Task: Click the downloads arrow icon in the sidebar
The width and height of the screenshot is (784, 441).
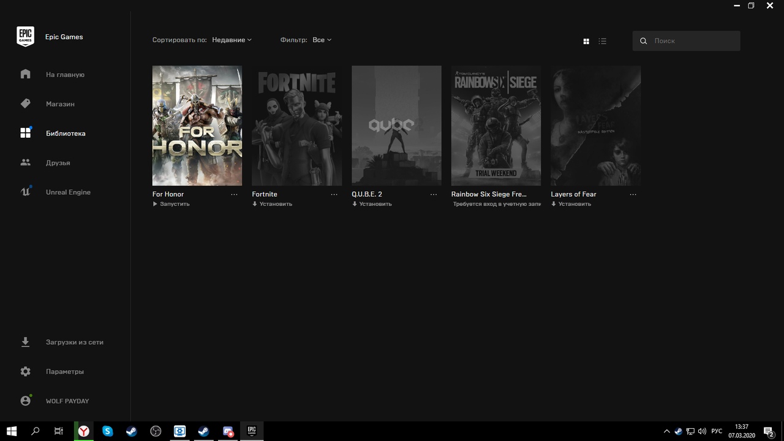Action: point(25,342)
